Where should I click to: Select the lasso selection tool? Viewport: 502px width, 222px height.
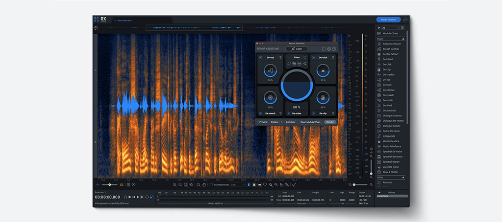point(265,185)
